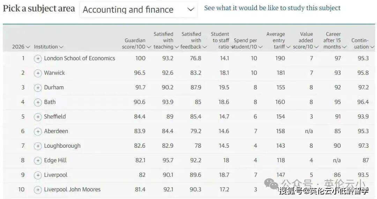The height and width of the screenshot is (199, 377).
Task: Expand Durham details with plus icon
Action: pyautogui.click(x=38, y=88)
